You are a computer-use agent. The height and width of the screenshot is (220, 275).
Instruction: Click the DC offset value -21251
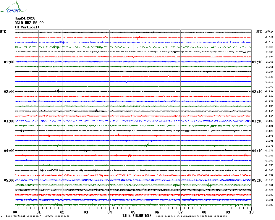click(x=269, y=67)
